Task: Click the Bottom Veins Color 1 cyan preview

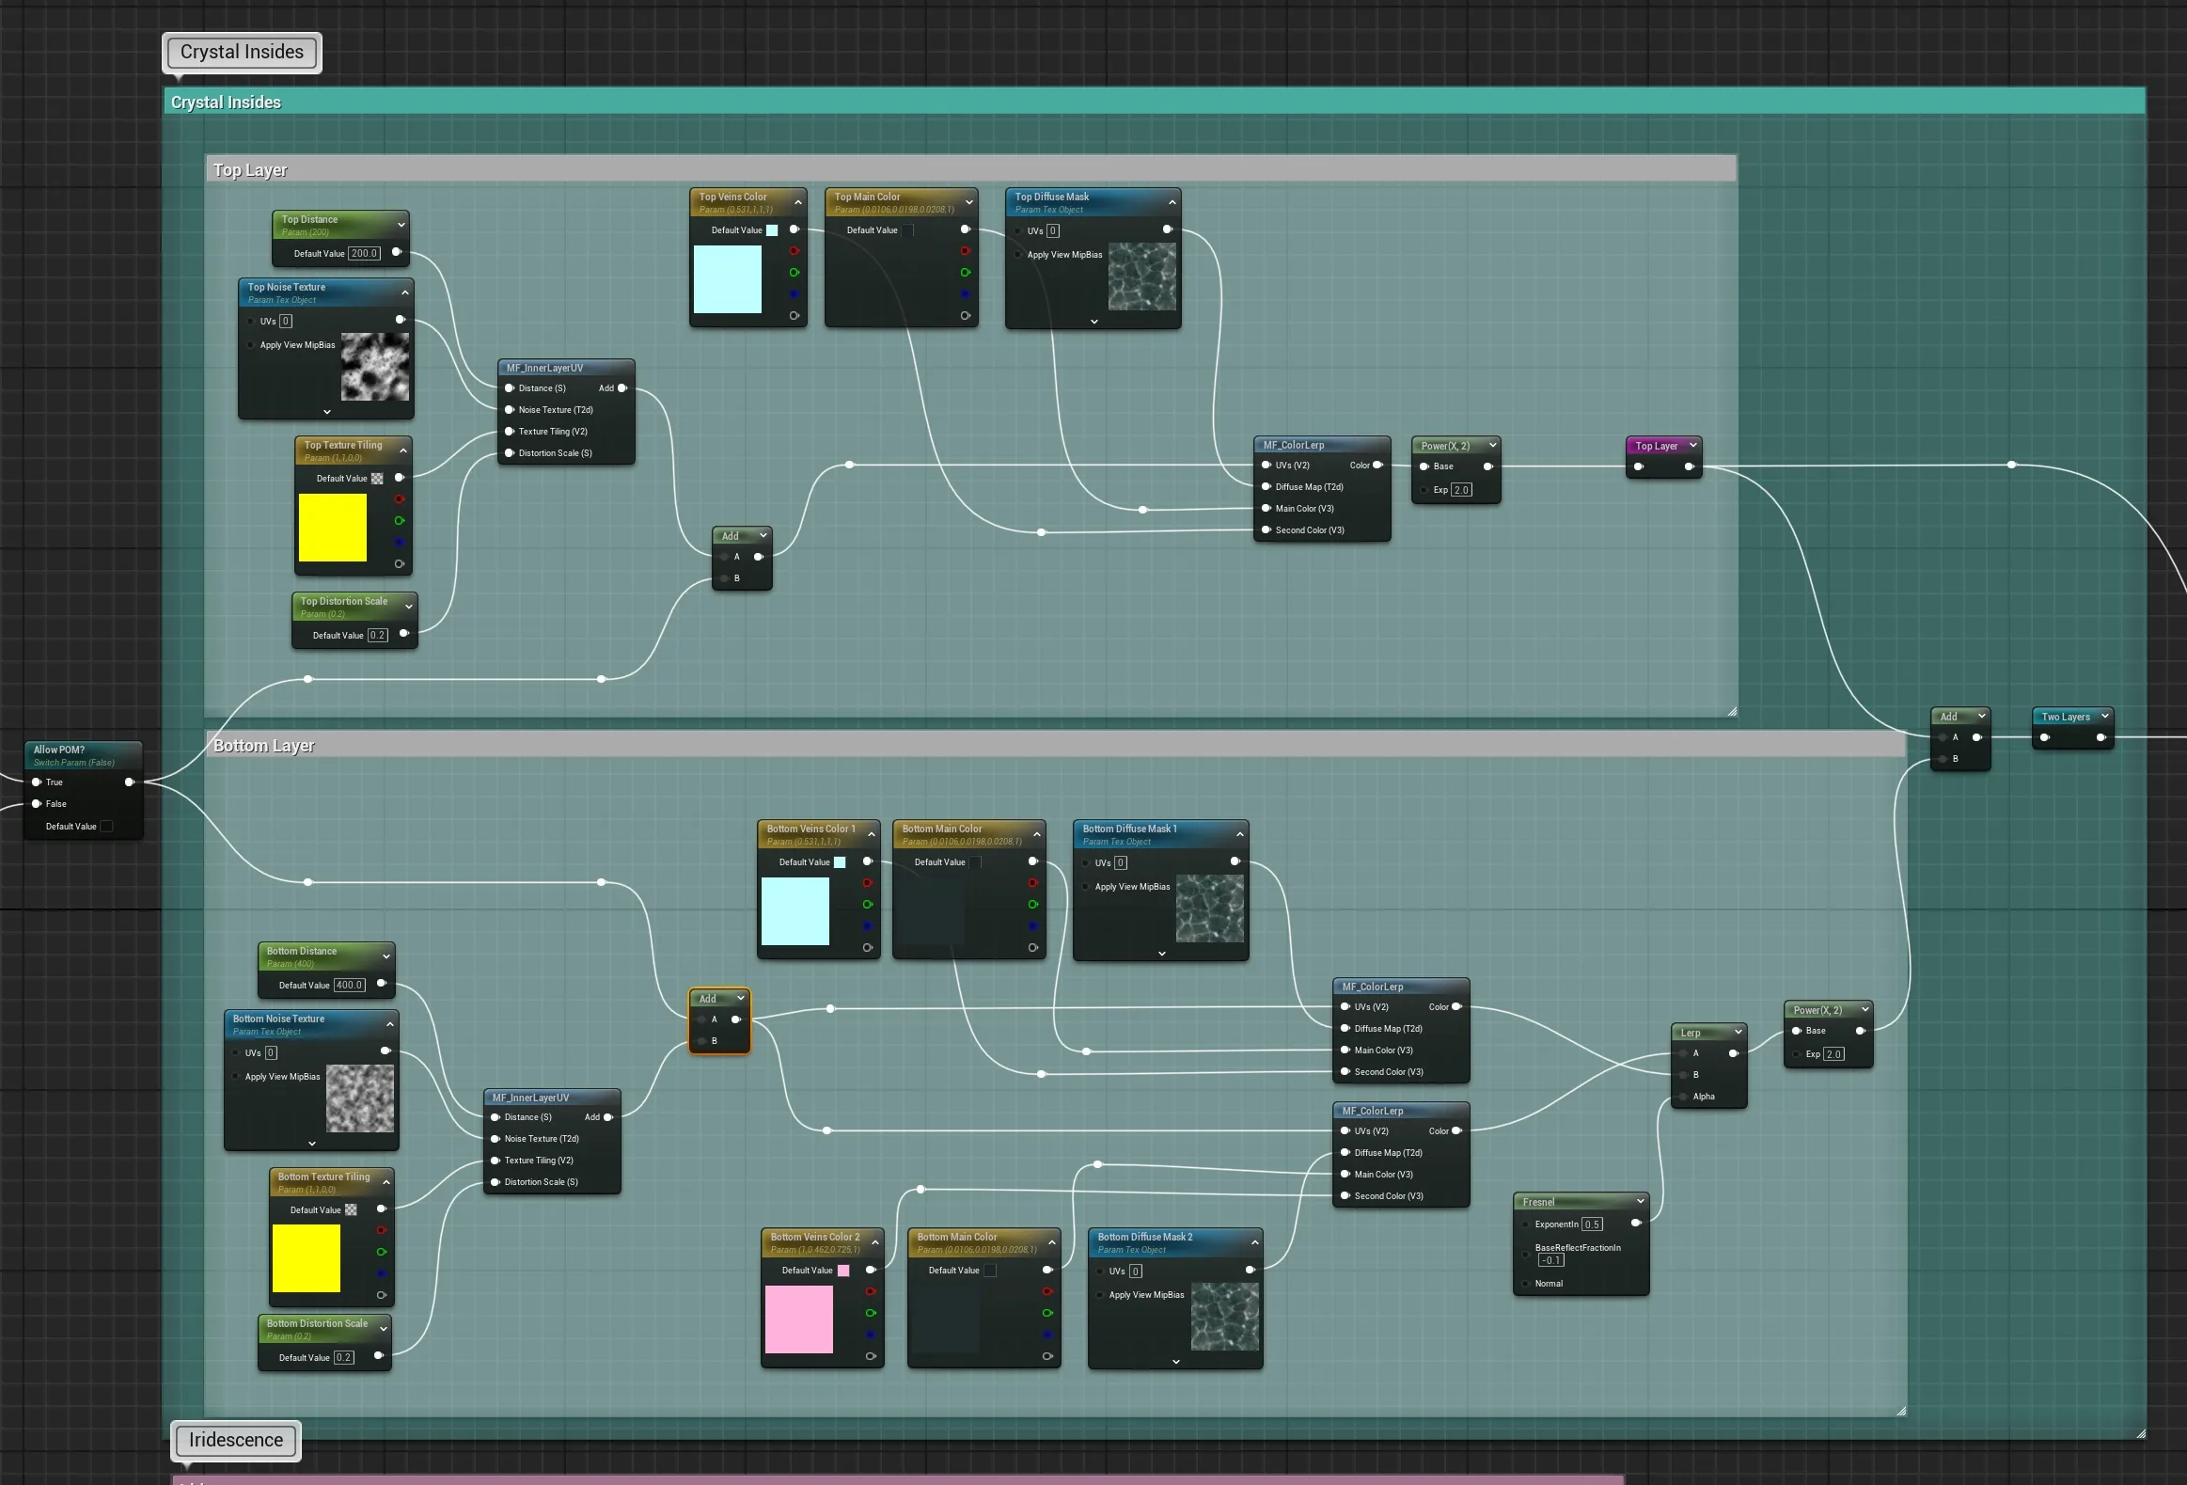Action: [x=795, y=911]
